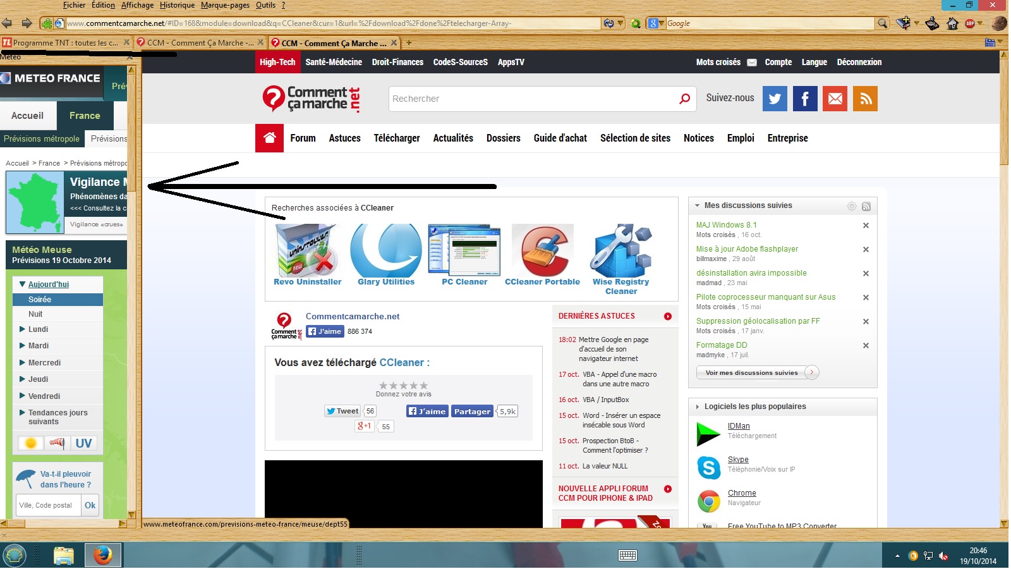Open Revo Uninstaller thumbnail
Viewport: 1011px width, 569px height.
click(308, 250)
